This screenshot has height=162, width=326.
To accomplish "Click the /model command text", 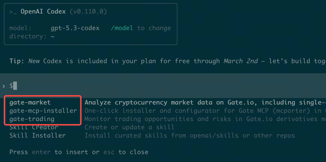I will tap(122, 28).
